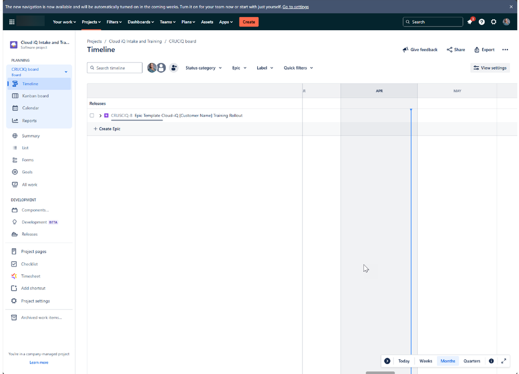This screenshot has width=519, height=374.
Task: Open the Teams menu
Action: 167,22
